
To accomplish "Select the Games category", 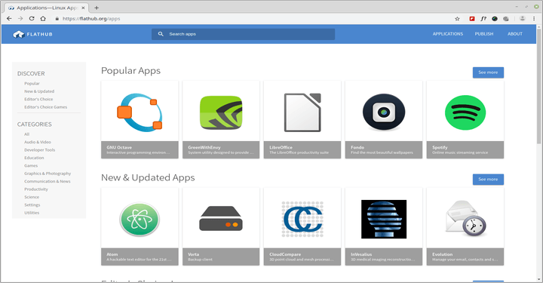I will click(31, 165).
